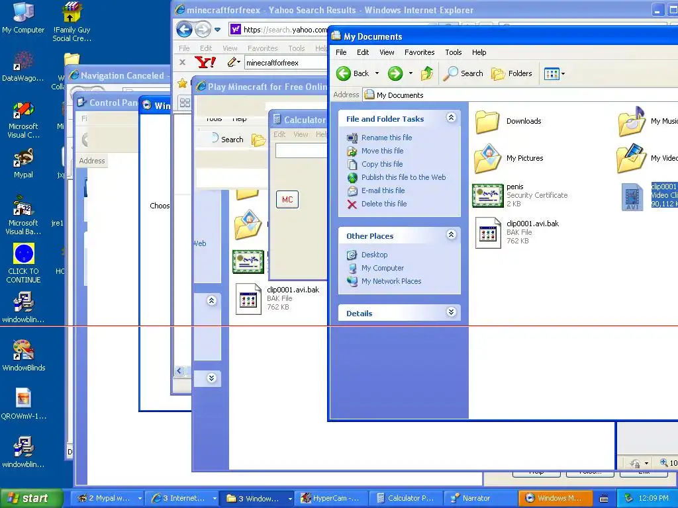Select the My Music folder icon
The width and height of the screenshot is (678, 508).
coord(632,122)
